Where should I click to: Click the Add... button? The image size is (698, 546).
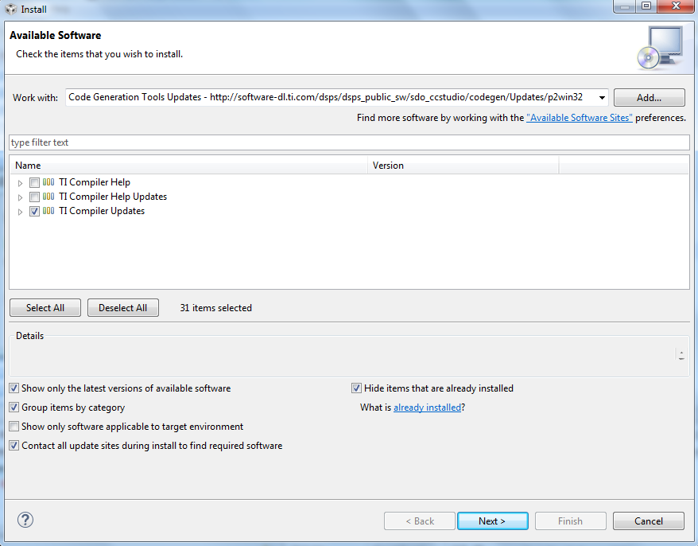point(649,98)
